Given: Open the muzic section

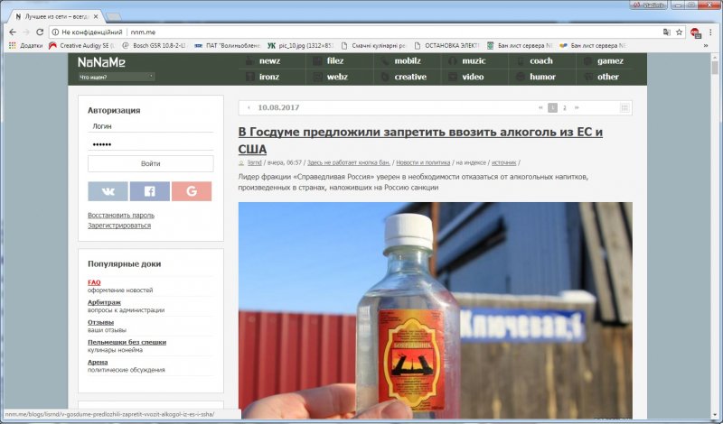Looking at the screenshot, I should pos(474,60).
